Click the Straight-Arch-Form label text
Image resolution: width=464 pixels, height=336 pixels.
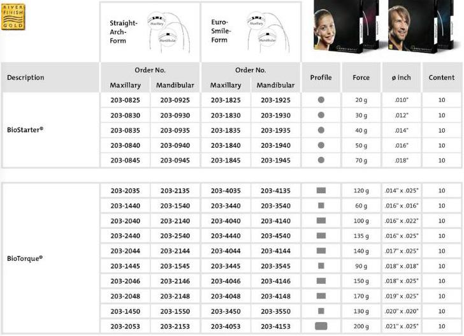point(124,32)
